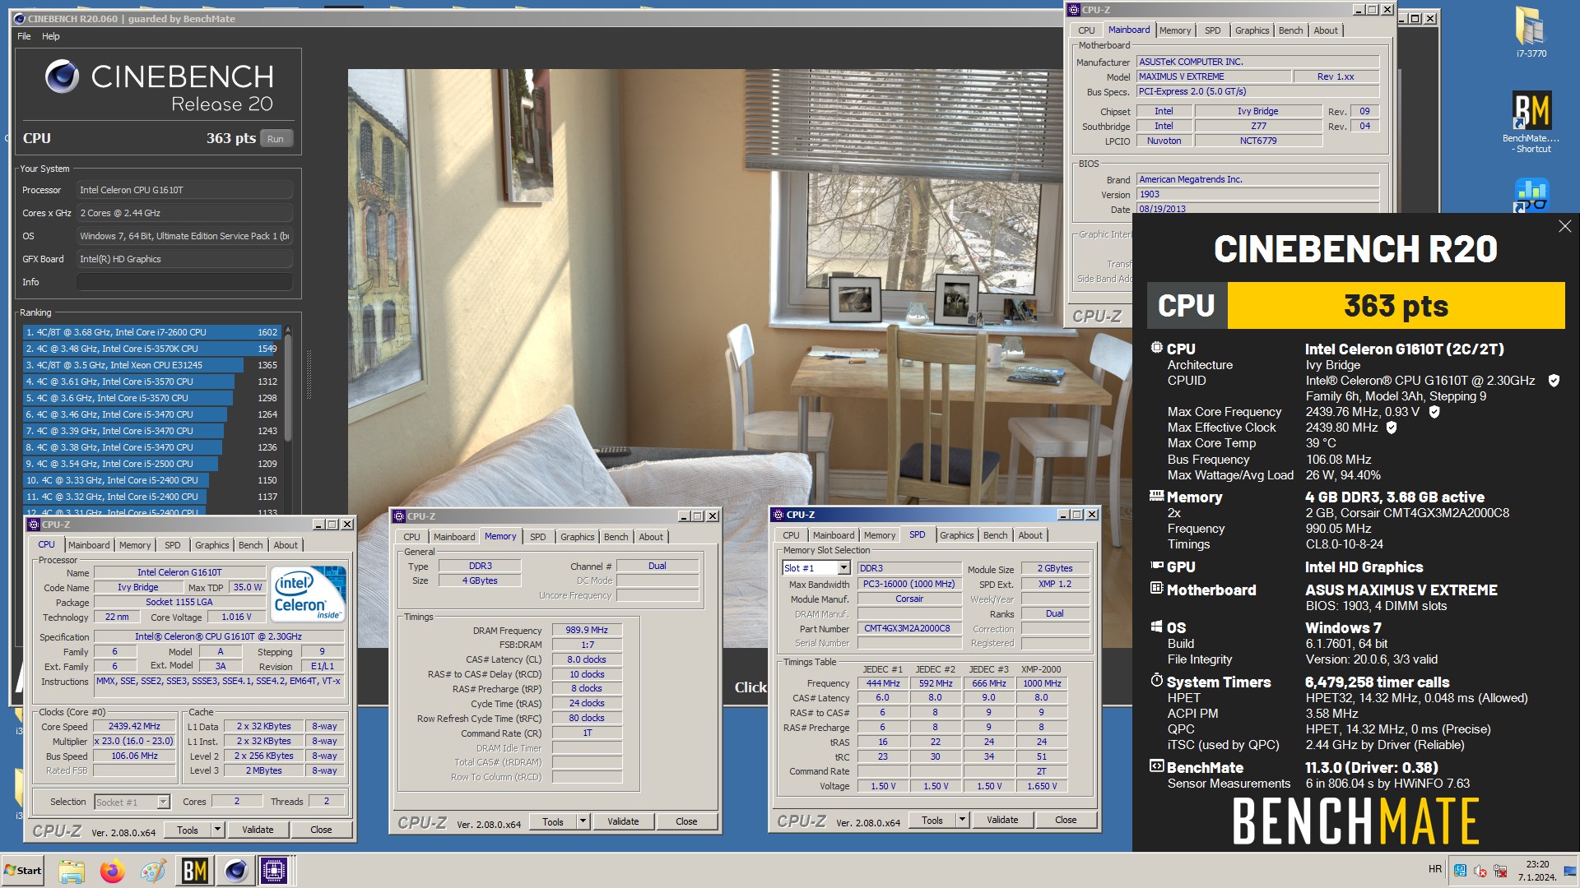
Task: Open SPD tab in CPU-Z Memory window
Action: [x=537, y=537]
